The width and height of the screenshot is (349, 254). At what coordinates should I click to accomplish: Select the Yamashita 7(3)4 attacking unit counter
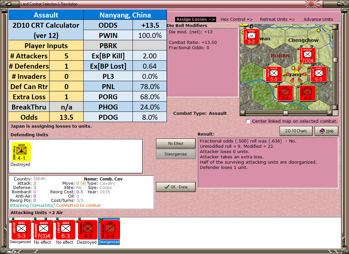43,230
